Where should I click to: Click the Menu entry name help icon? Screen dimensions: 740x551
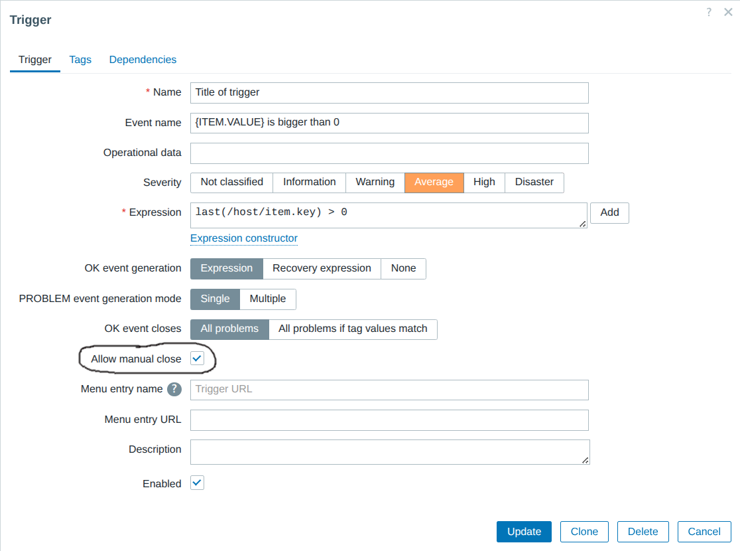[174, 390]
